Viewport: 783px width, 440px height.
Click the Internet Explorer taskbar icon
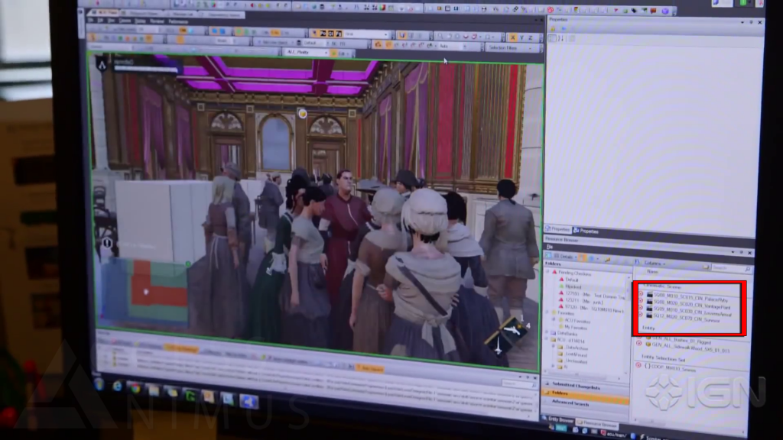(118, 386)
